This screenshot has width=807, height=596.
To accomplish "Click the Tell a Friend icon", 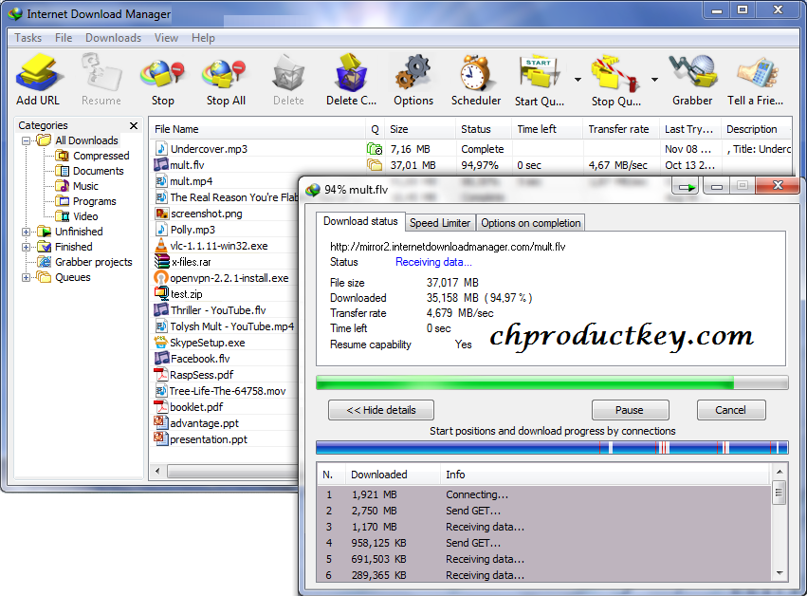I will [756, 73].
